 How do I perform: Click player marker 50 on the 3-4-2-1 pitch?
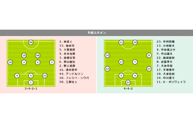click(x=31, y=42)
